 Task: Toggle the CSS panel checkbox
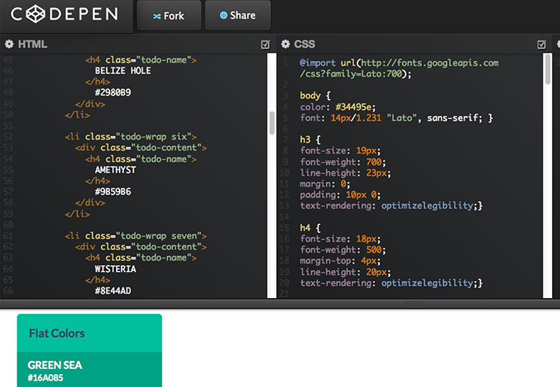coord(542,44)
